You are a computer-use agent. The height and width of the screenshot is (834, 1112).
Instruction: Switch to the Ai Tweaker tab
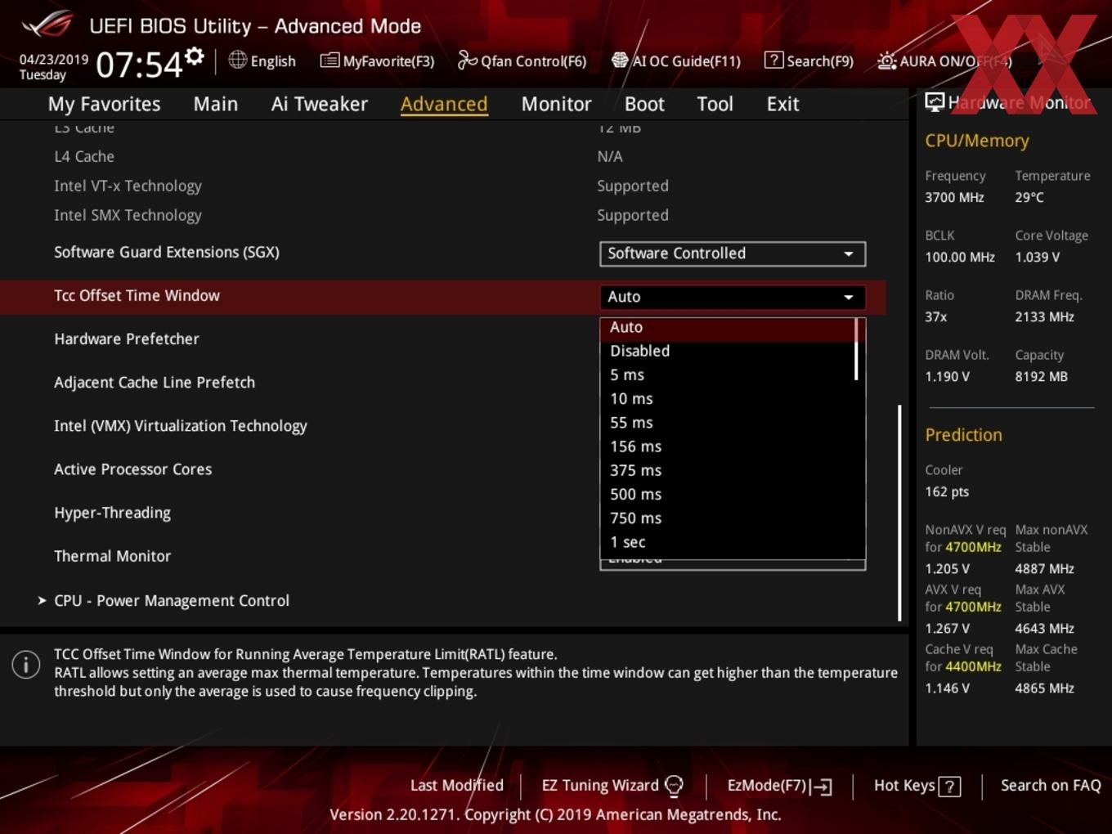(x=320, y=104)
